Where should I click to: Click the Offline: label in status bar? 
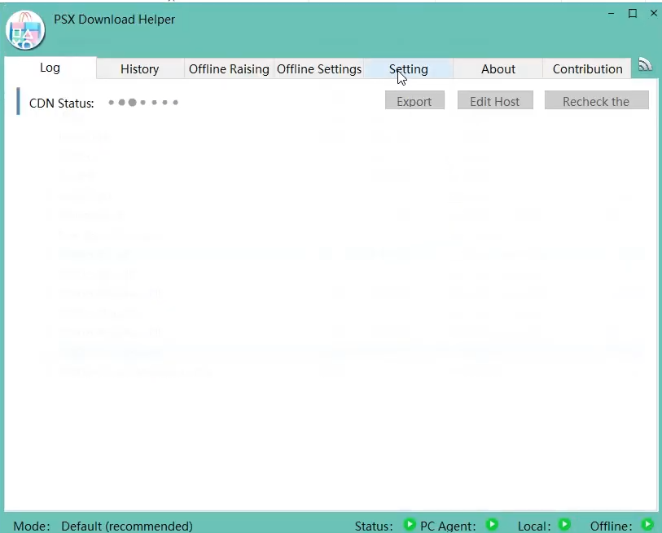tap(611, 526)
